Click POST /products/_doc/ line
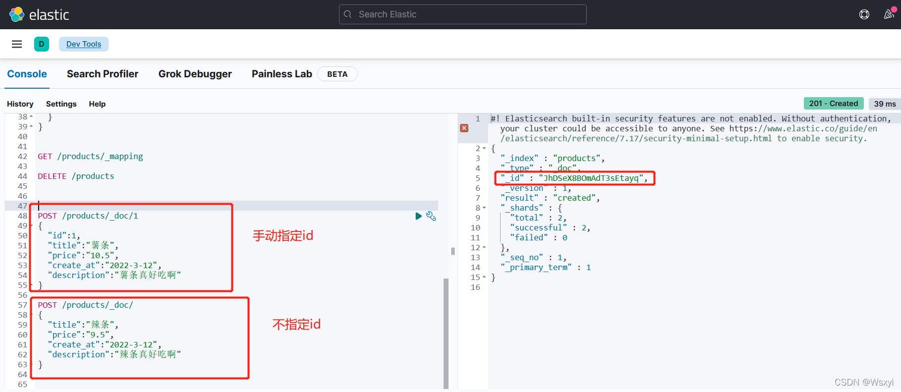The height and width of the screenshot is (392, 901). pyautogui.click(x=85, y=305)
